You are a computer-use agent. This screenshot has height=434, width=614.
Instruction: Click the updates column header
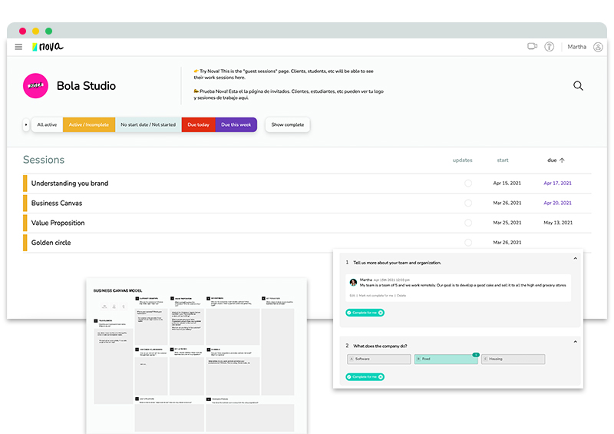pos(463,160)
